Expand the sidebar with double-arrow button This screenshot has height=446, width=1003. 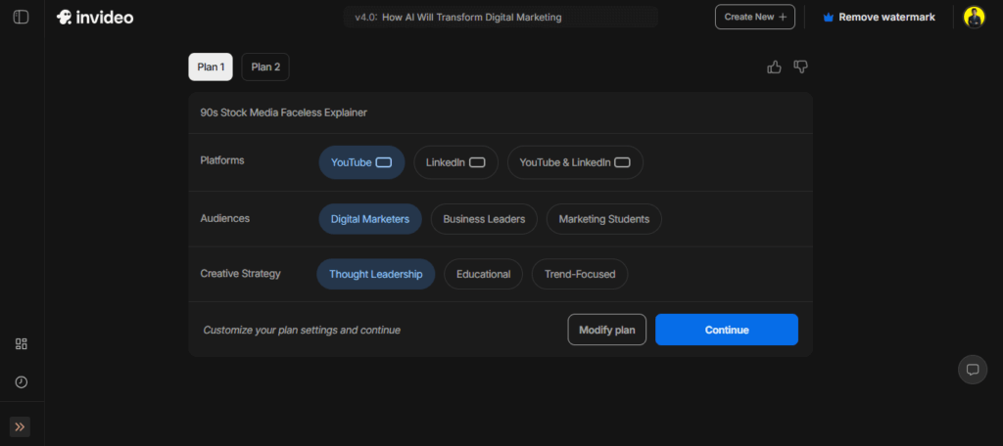[21, 426]
